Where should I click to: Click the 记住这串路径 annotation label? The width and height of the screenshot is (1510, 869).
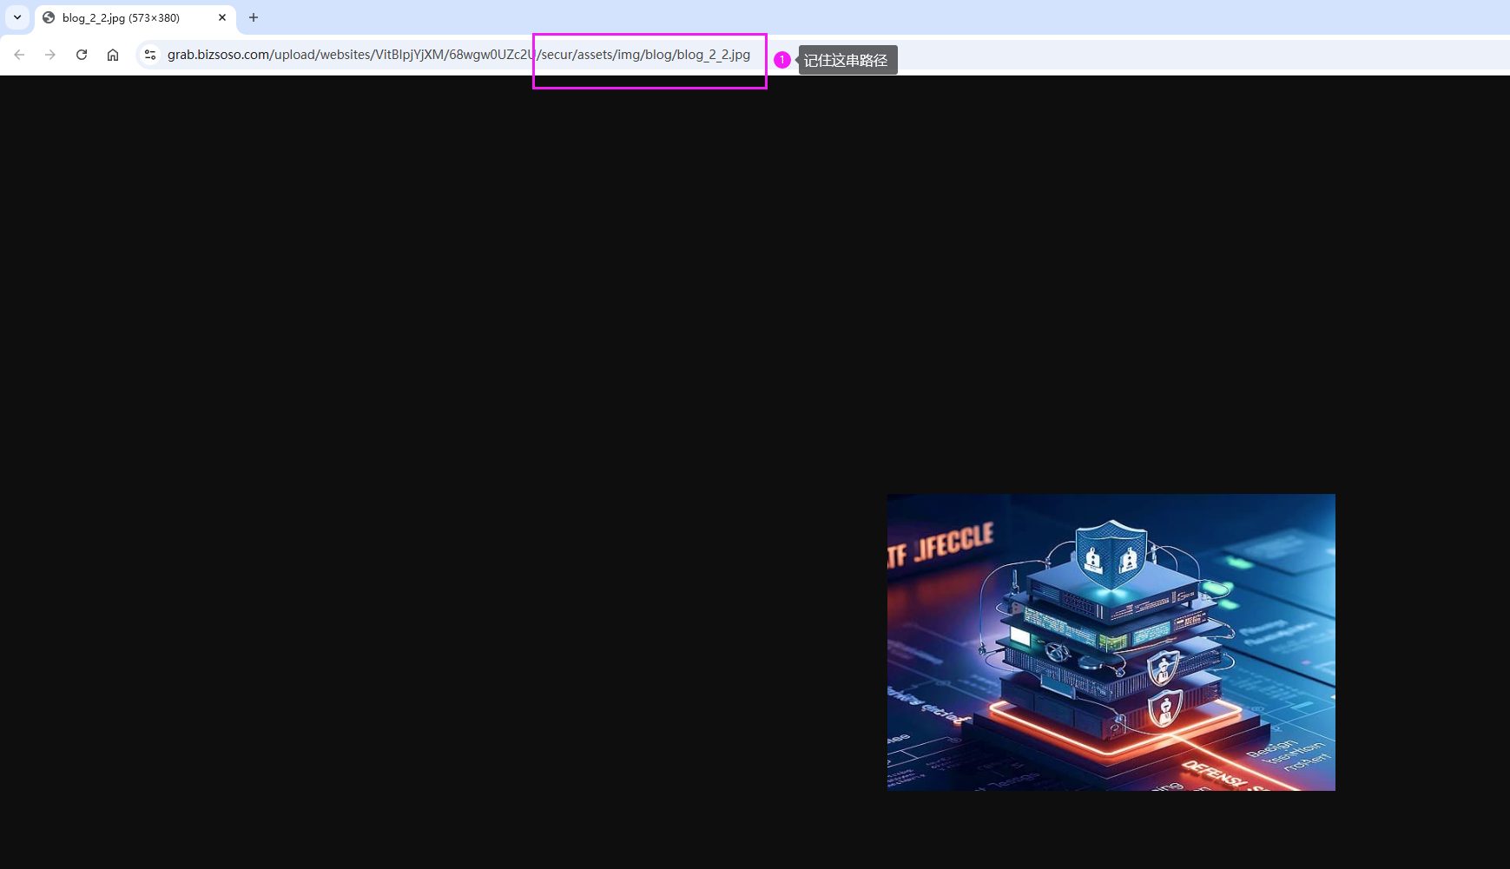tap(847, 60)
